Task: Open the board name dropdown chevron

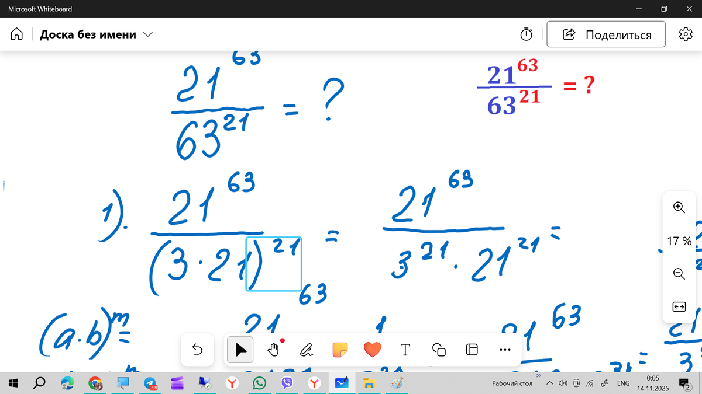Action: click(147, 35)
